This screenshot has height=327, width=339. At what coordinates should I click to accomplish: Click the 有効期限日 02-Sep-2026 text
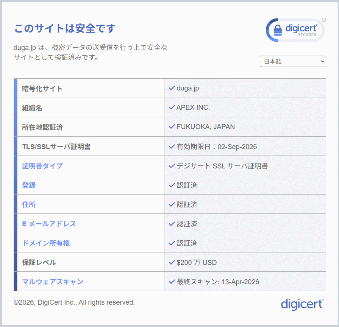[x=217, y=146]
